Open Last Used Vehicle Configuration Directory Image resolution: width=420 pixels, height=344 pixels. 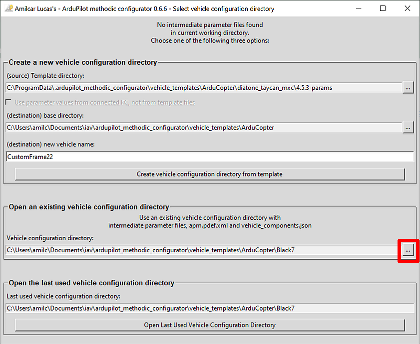click(210, 325)
